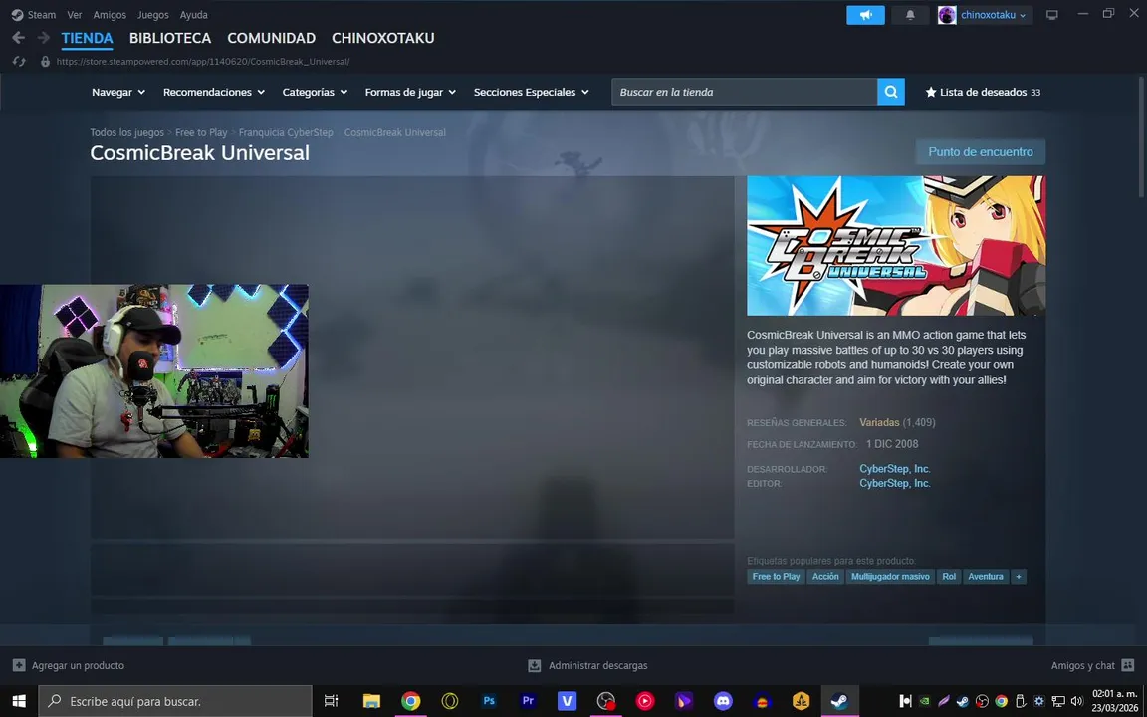Open the Steam menu
1147x717 pixels.
coord(42,15)
